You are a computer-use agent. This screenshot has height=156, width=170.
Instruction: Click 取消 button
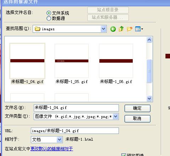coord(137,119)
